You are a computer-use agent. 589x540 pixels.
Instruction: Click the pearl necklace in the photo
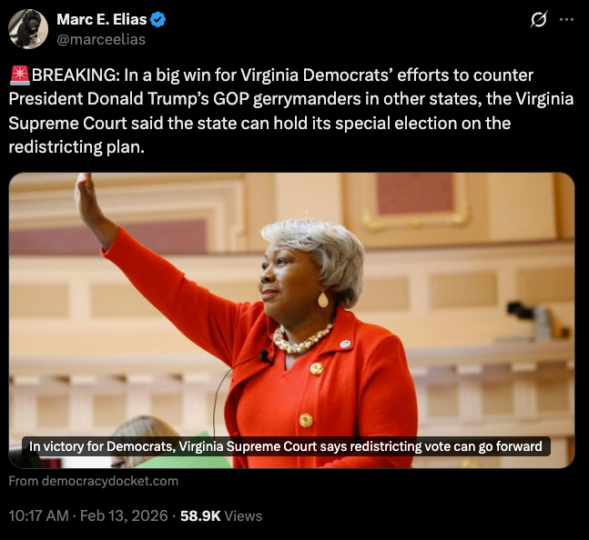[301, 339]
